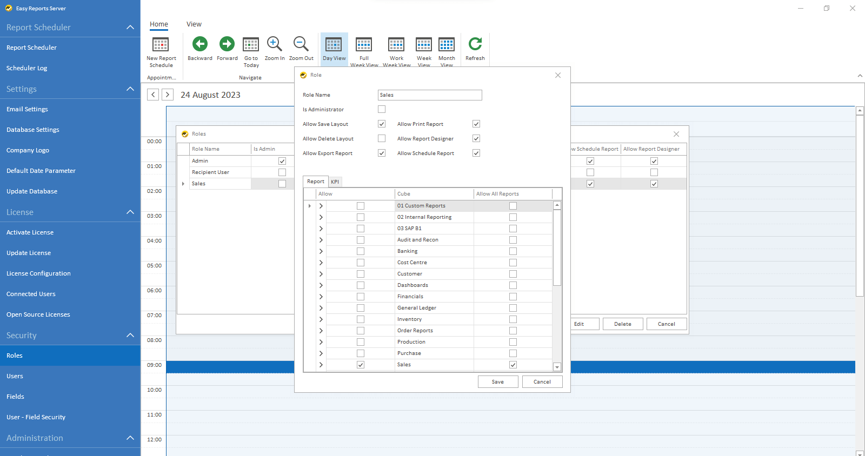Collapse the Settings sidebar section
Screen dimensions: 865x456
(130, 89)
